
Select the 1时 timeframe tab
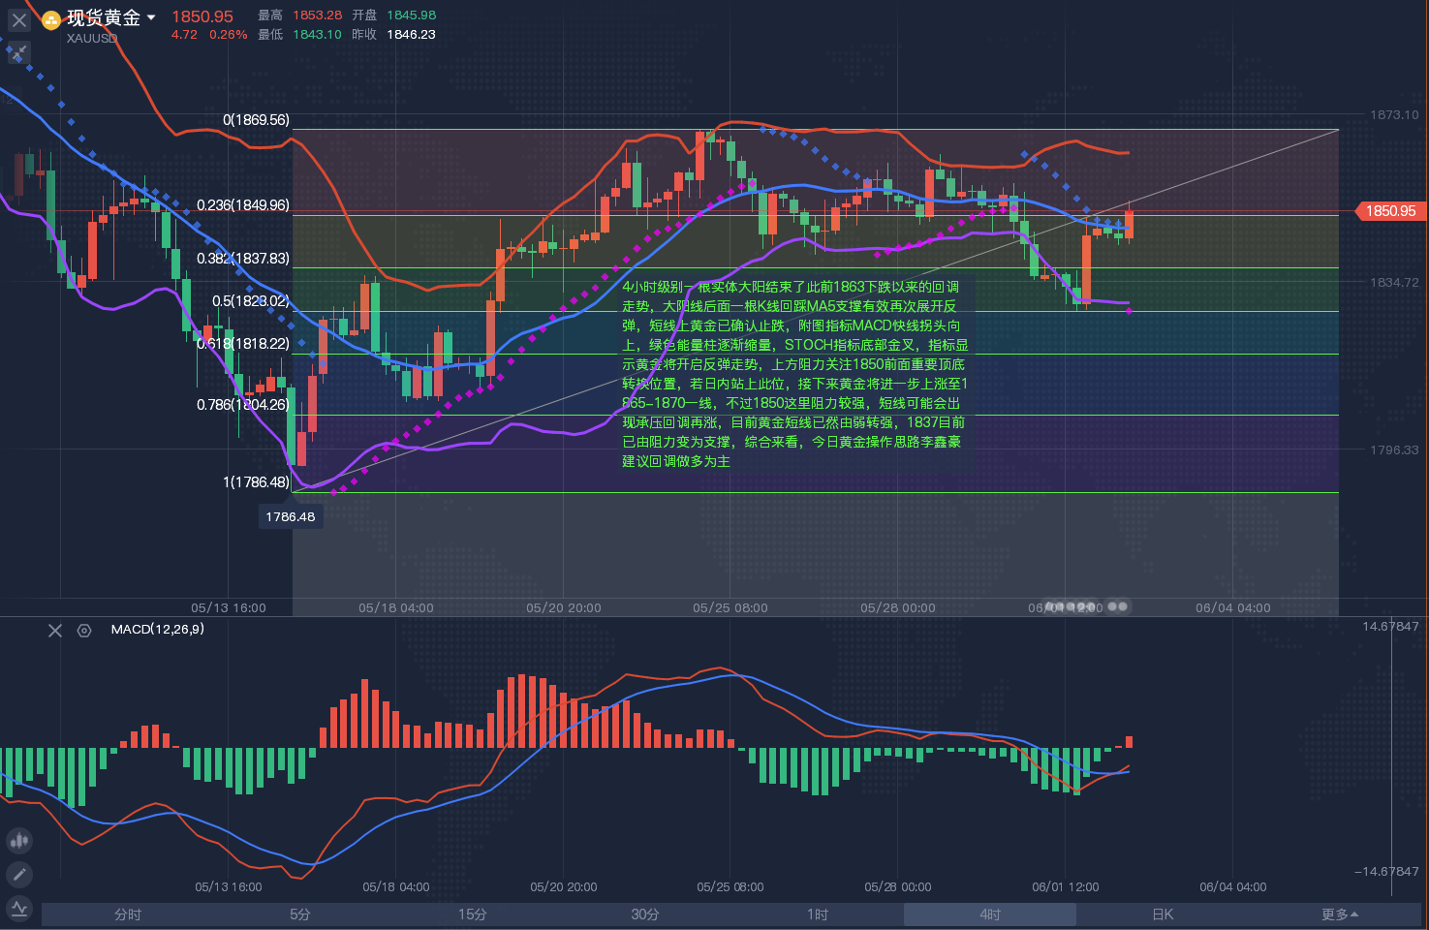(818, 914)
